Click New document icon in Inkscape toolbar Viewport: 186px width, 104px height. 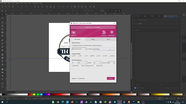point(2,7)
